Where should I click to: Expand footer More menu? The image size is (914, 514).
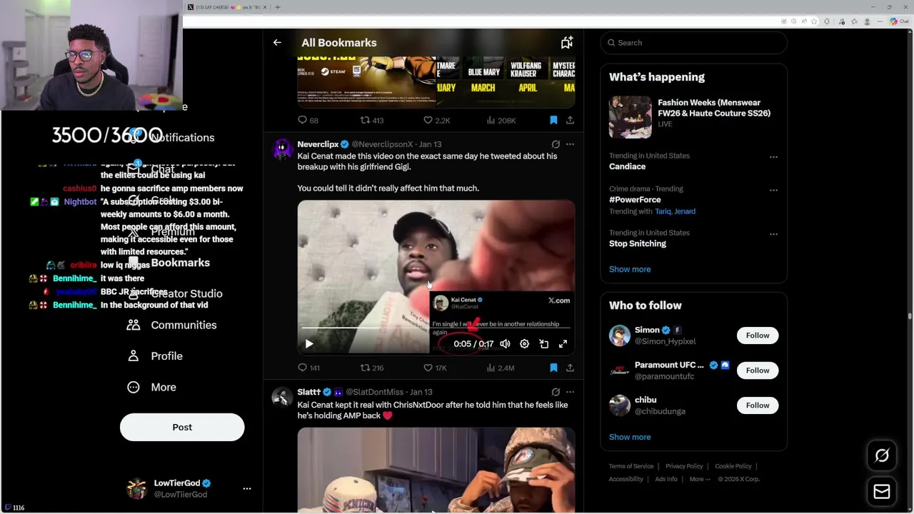click(x=700, y=479)
